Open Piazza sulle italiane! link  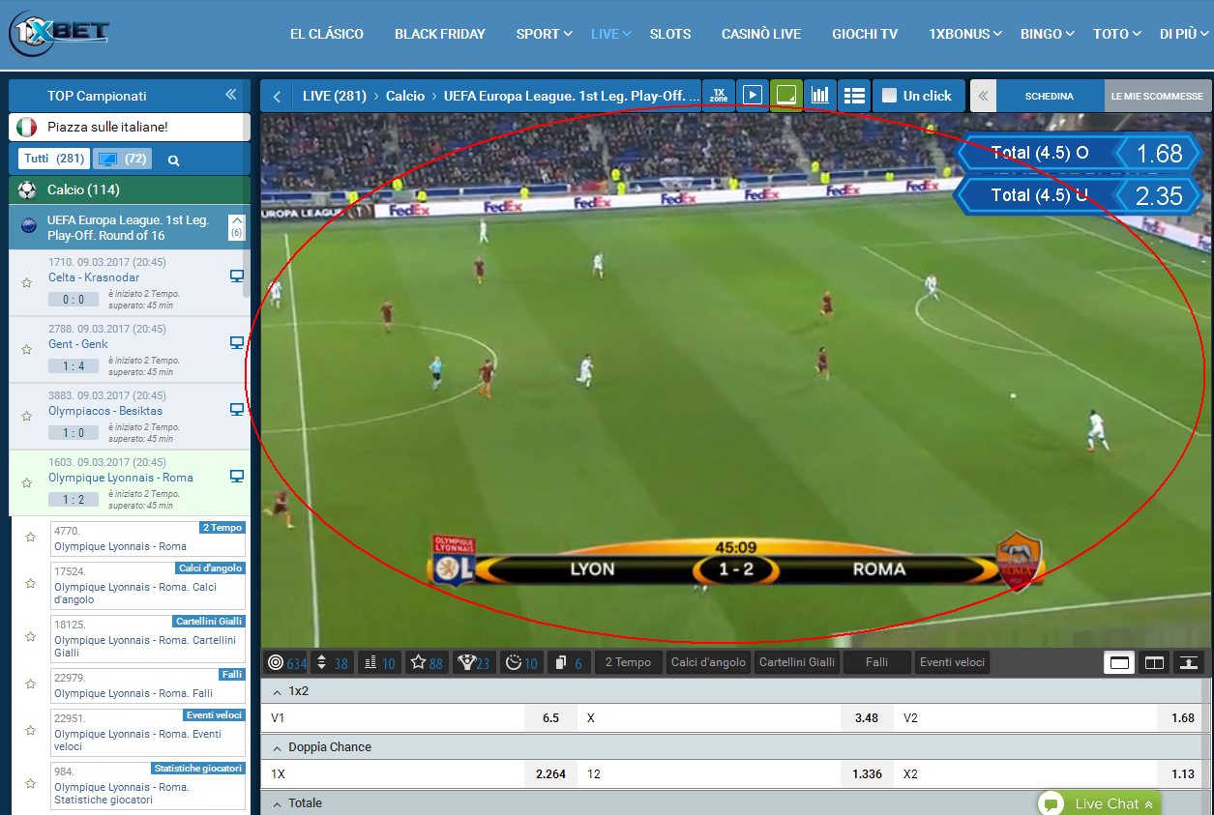point(130,127)
